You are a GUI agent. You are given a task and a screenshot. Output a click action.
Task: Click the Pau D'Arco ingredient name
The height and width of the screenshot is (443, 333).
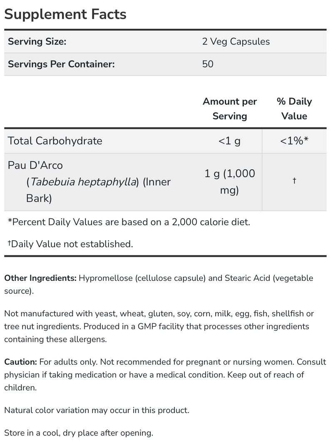coord(35,165)
